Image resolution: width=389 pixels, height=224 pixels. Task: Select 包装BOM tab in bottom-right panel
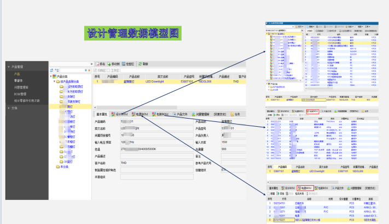pyautogui.click(x=322, y=188)
